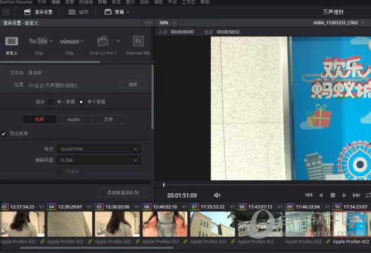Click the preset strip horizontal scrollbar
371x253 pixels.
[50, 62]
